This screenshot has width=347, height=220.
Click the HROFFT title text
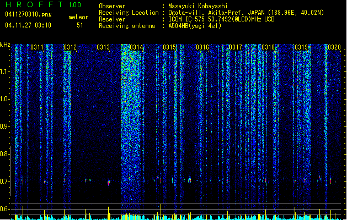[x=34, y=4]
